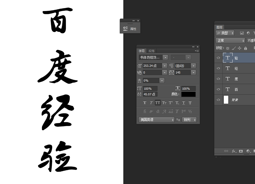
Task: Switch to the 段落 tab
Action: [x=152, y=51]
